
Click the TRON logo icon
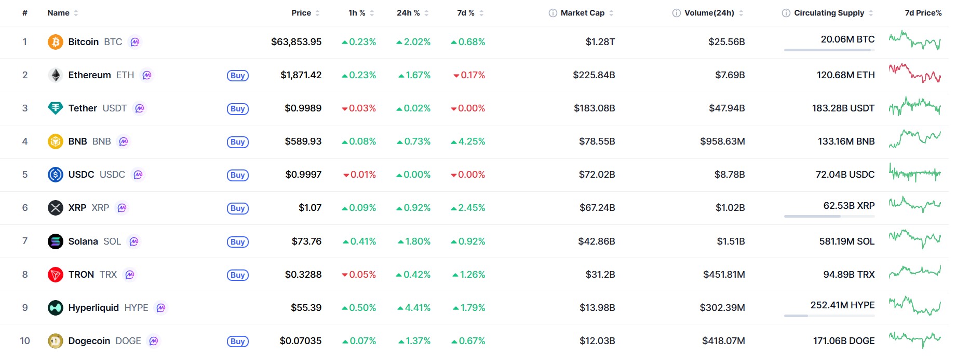pyautogui.click(x=56, y=275)
